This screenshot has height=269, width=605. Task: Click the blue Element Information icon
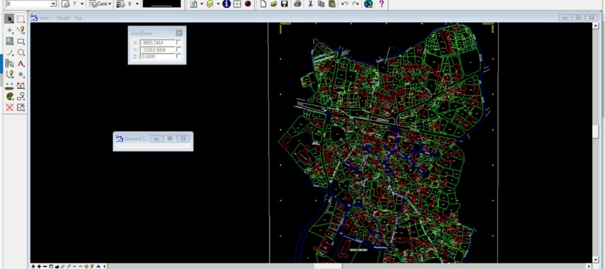pyautogui.click(x=226, y=4)
